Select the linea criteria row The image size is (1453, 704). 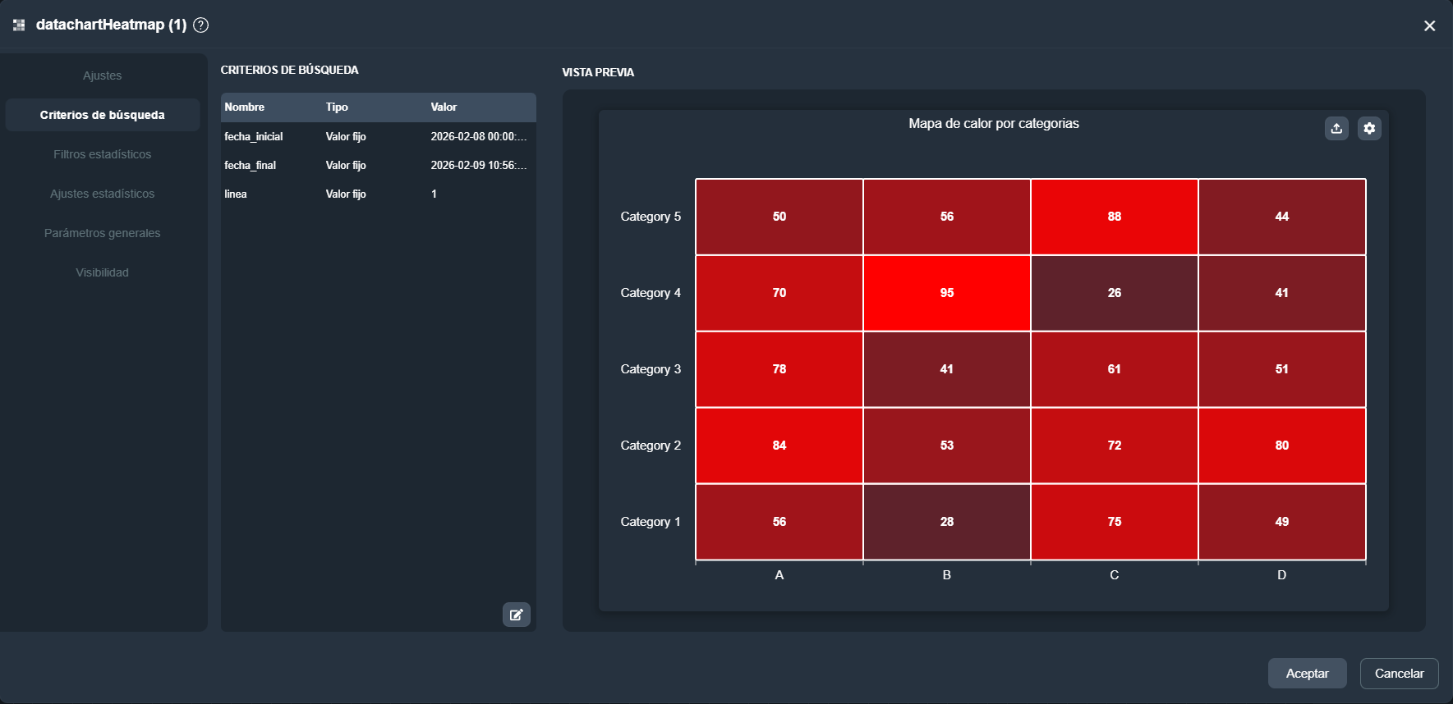(378, 194)
